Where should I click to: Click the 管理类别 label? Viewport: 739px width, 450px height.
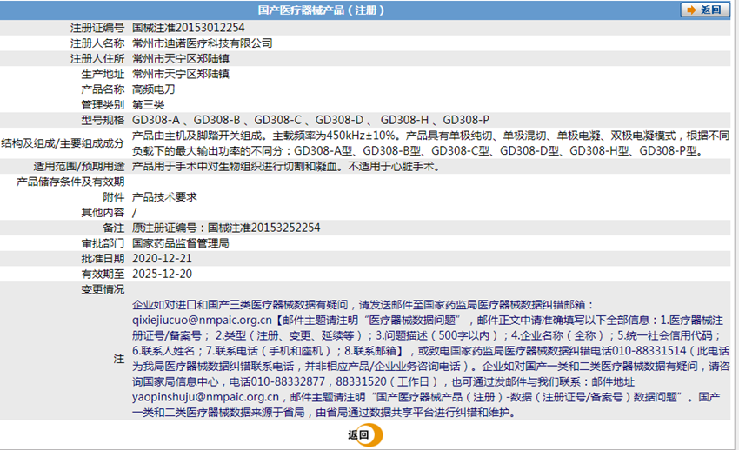[x=103, y=104]
